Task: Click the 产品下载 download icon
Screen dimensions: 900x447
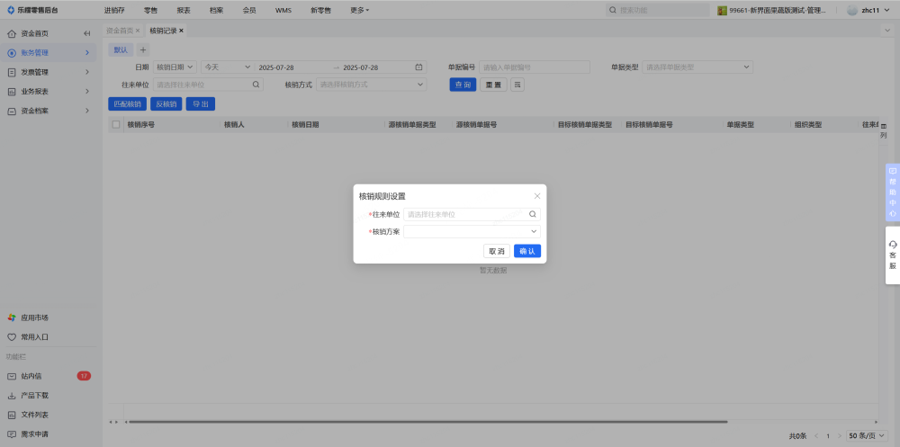Action: (12, 395)
